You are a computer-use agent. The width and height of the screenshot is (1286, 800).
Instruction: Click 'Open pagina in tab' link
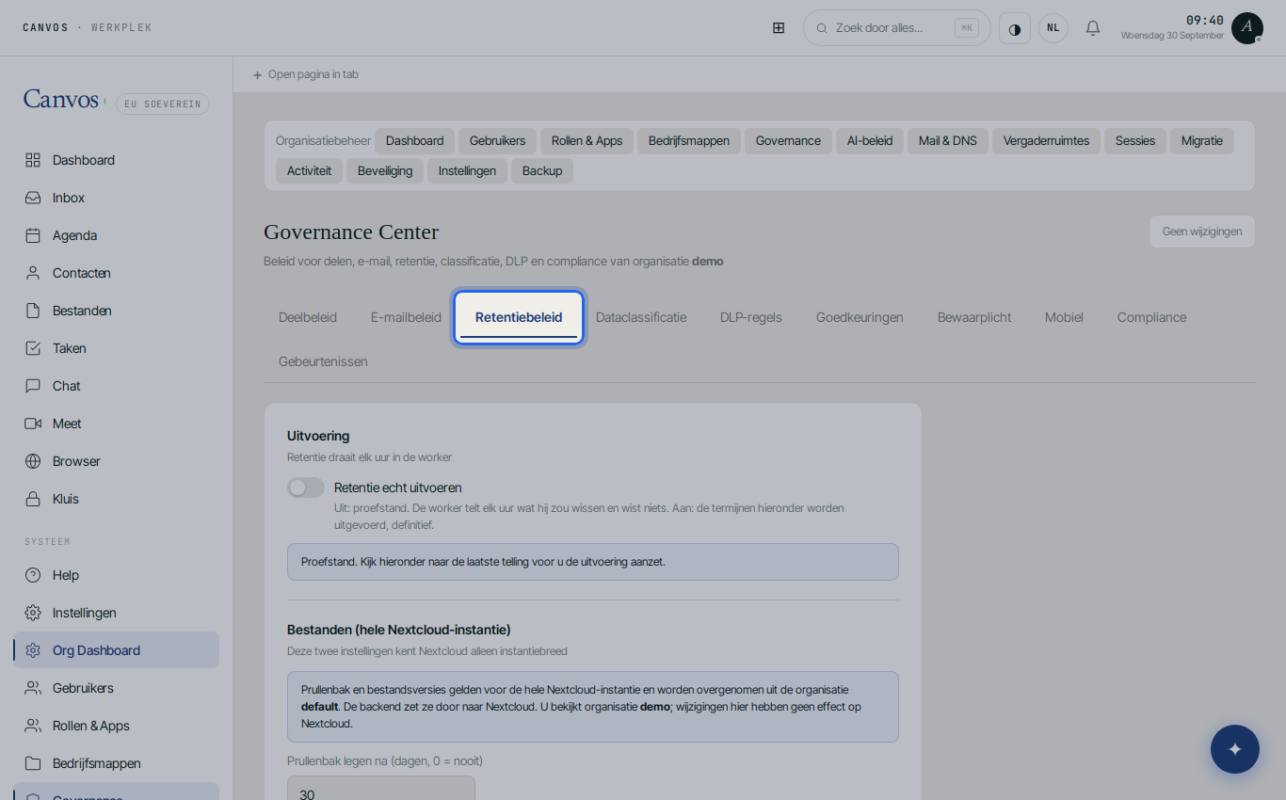tap(306, 74)
